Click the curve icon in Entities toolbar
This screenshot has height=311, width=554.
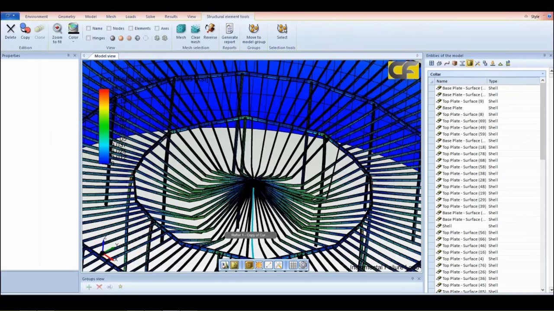pos(447,63)
